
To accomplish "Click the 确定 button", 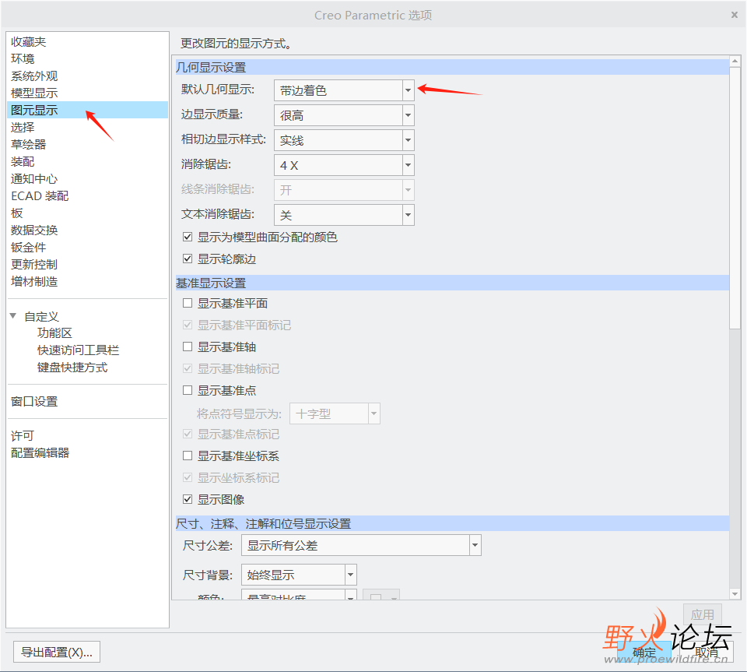I will [x=644, y=652].
